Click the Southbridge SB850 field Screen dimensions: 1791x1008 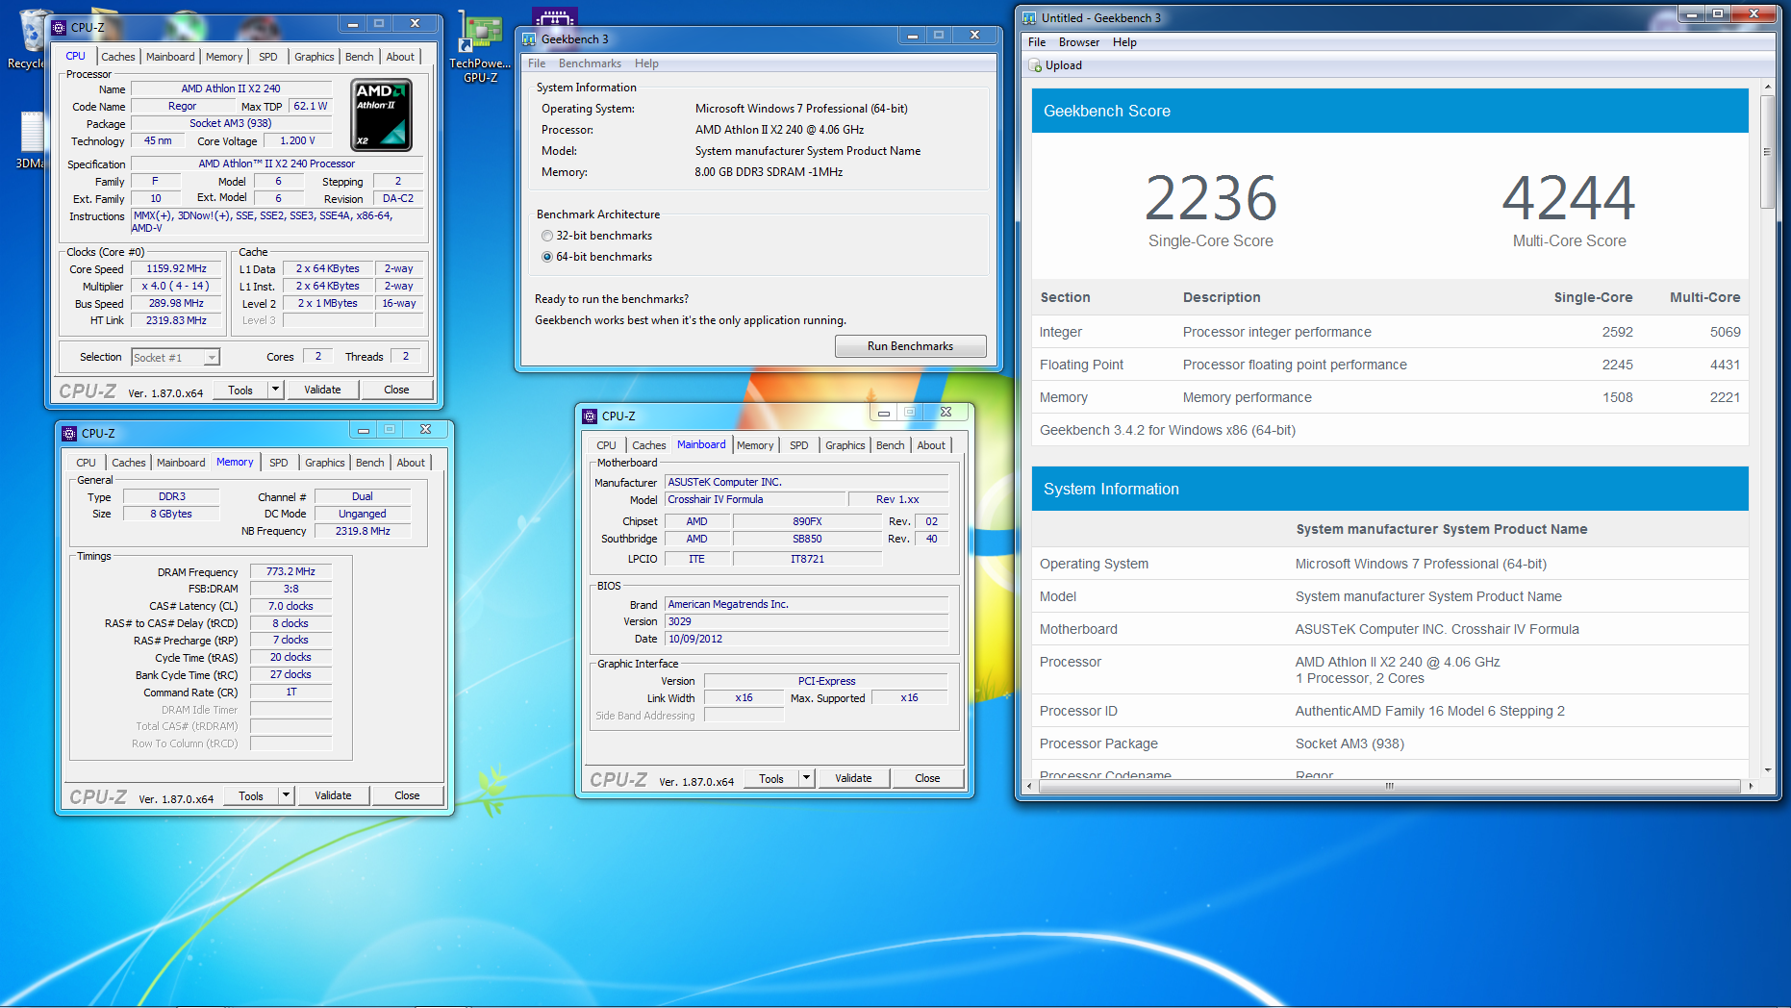click(x=807, y=539)
